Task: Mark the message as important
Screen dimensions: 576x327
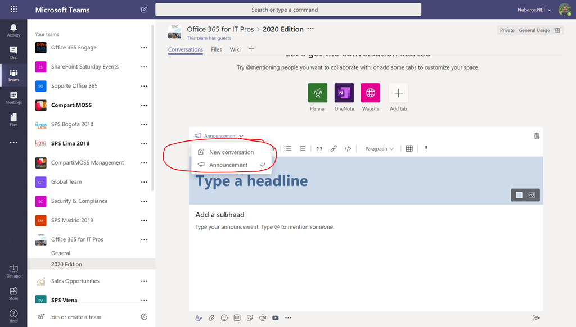Action: pos(426,148)
